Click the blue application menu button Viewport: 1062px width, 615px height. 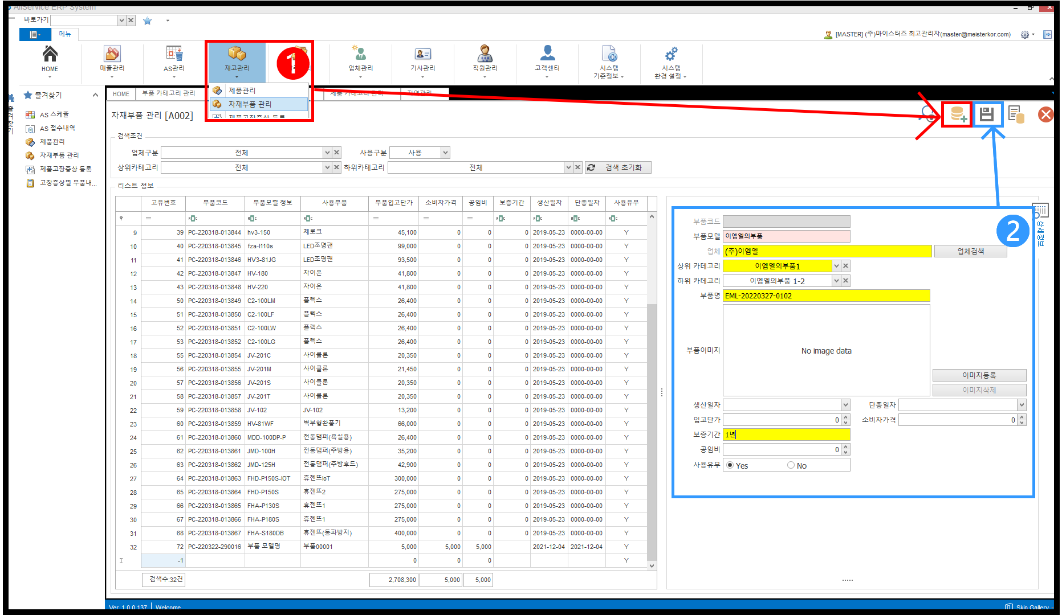pos(34,35)
